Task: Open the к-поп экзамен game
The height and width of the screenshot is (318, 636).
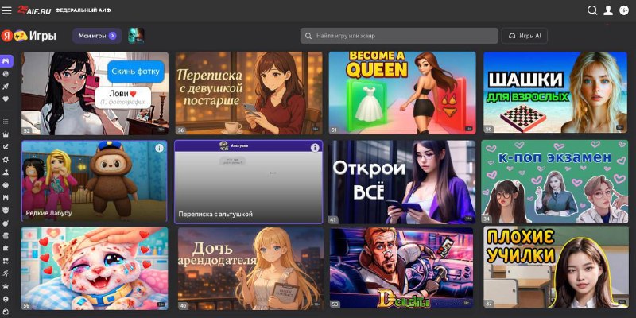Action: point(554,182)
